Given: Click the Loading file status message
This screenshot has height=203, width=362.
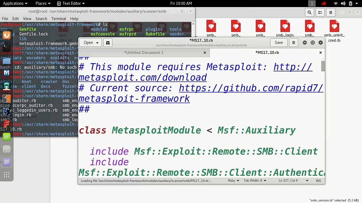Looking at the screenshot, I should point(146,181).
